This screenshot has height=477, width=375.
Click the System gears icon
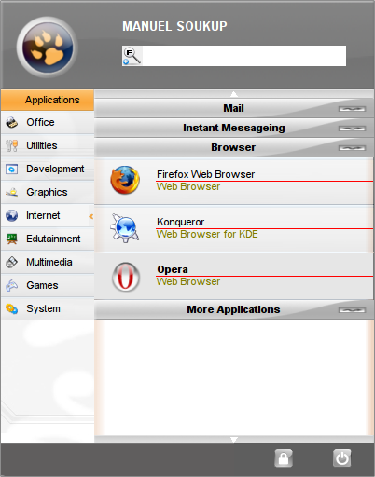point(12,308)
